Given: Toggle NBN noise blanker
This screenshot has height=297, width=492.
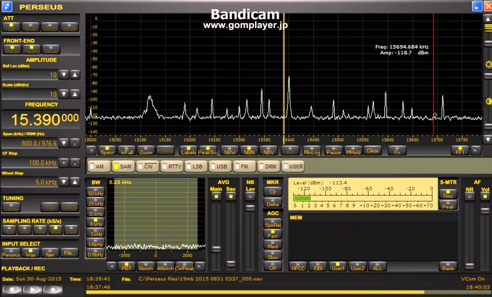Looking at the screenshot, I should click(249, 151).
